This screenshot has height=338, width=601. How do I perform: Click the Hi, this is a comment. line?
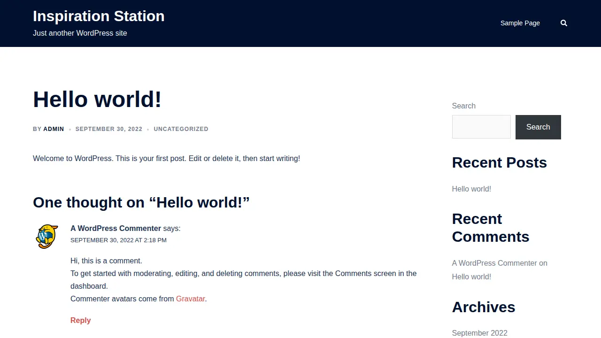106,261
